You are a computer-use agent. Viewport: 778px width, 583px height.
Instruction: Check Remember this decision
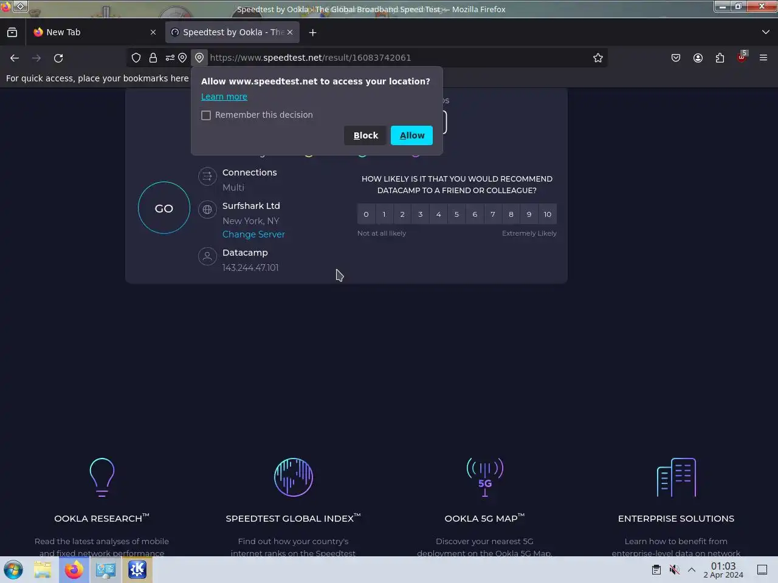206,115
